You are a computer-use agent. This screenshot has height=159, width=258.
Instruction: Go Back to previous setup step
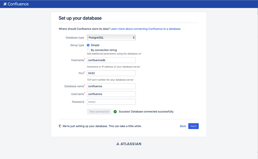(x=183, y=126)
